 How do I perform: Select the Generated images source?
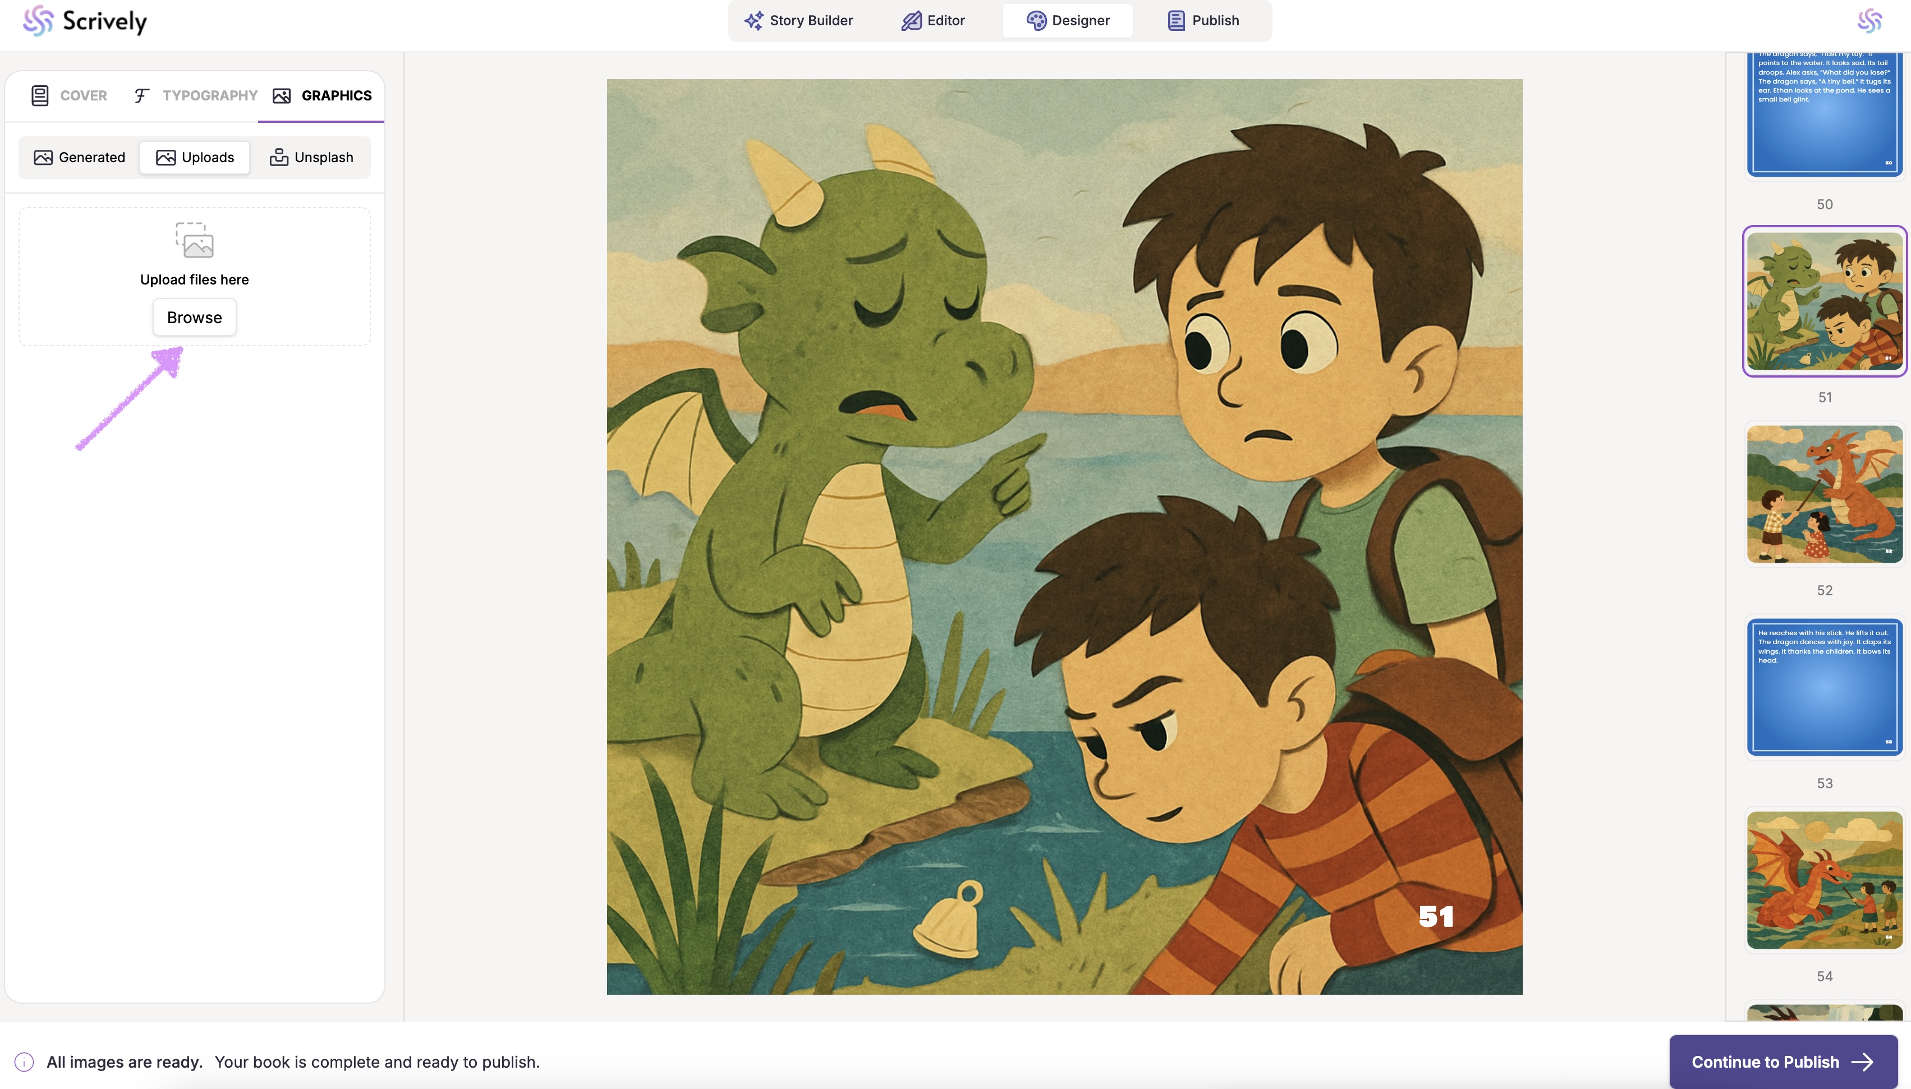[x=79, y=157]
